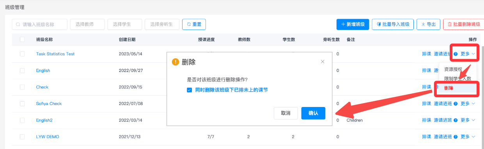The image size is (484, 149).
Task: Click the 批量删除班级 button
Action: 463,24
